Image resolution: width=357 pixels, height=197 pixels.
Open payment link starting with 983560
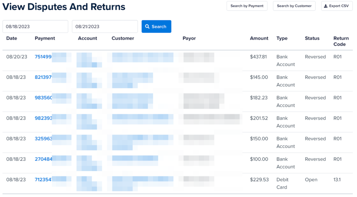coord(43,98)
